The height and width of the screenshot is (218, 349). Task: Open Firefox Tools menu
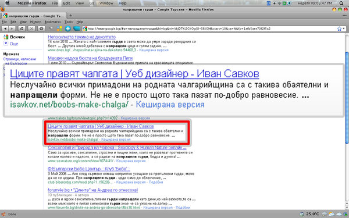pyautogui.click(x=69, y=22)
